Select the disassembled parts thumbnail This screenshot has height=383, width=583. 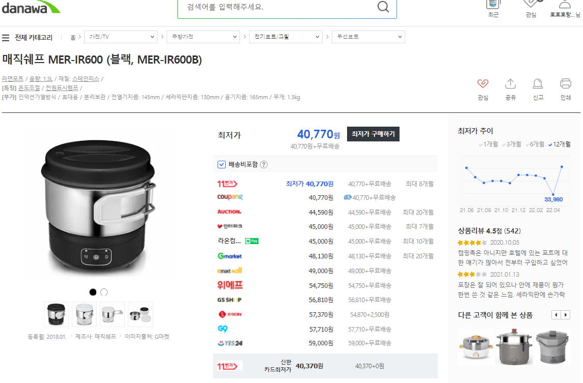tap(141, 314)
